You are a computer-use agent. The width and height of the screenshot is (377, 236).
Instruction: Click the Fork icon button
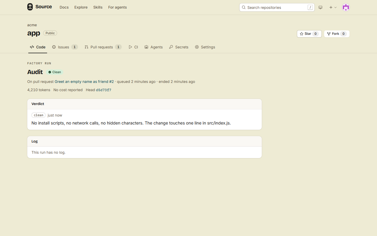(337, 34)
